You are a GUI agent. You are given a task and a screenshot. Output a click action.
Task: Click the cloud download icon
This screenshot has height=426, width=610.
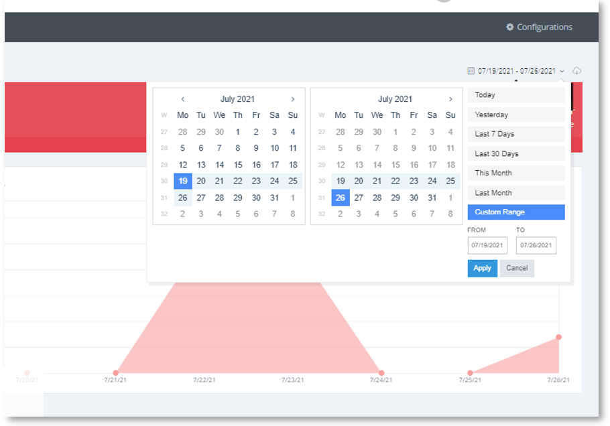576,71
